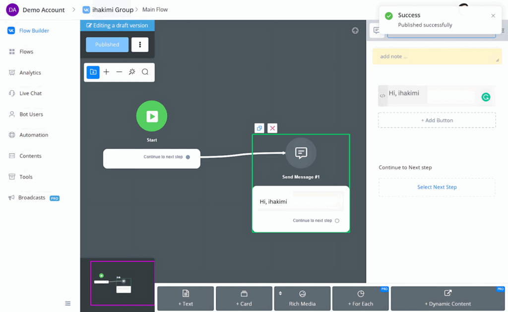
Task: Click the up arrow icon on canvas
Action: coord(355,31)
